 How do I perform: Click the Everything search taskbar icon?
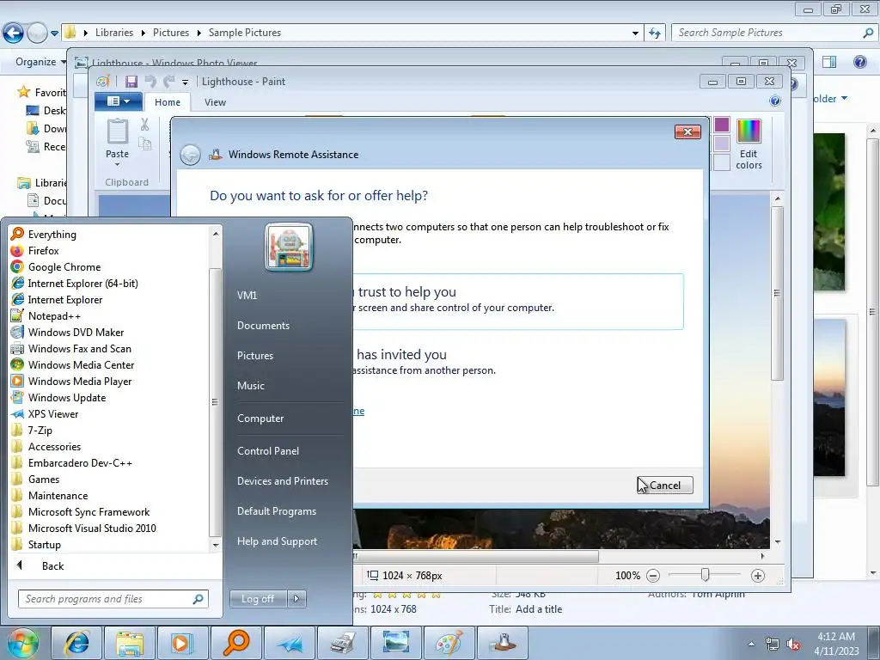coord(236,643)
